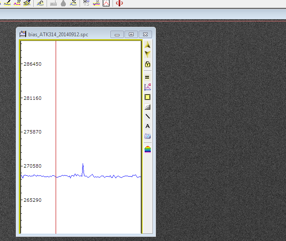Click the spectrum document icon in title bar

(23, 34)
